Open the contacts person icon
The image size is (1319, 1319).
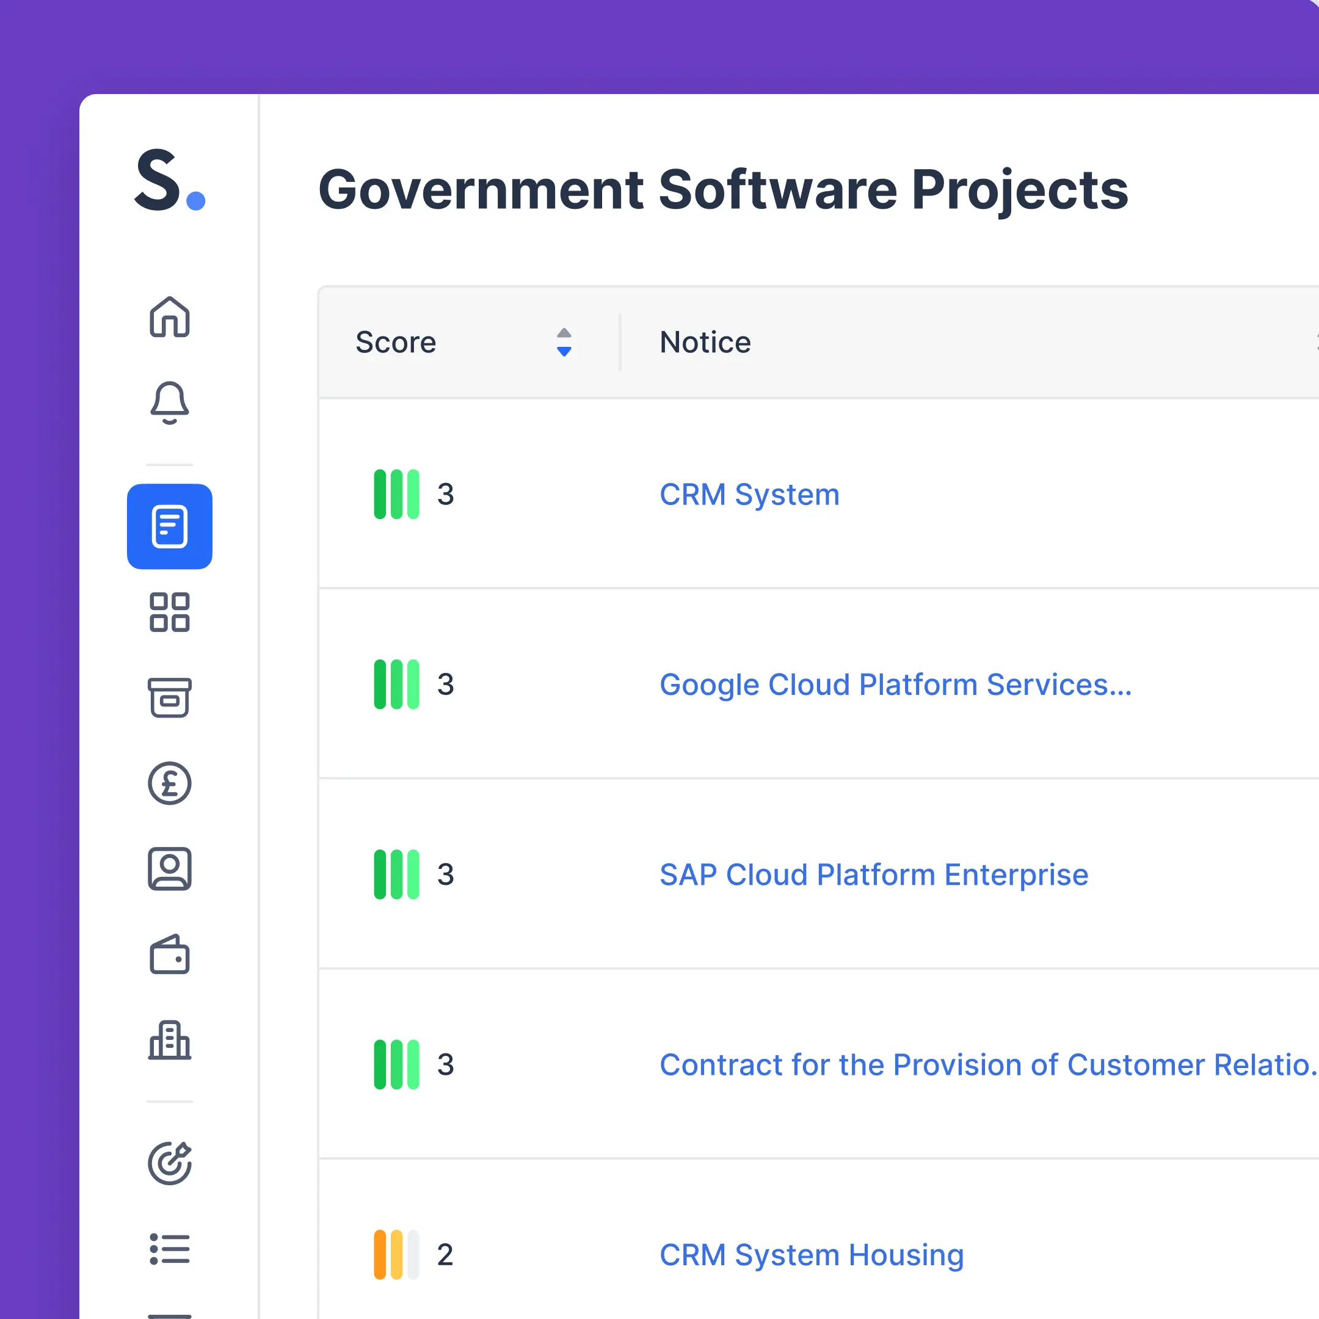(x=169, y=869)
